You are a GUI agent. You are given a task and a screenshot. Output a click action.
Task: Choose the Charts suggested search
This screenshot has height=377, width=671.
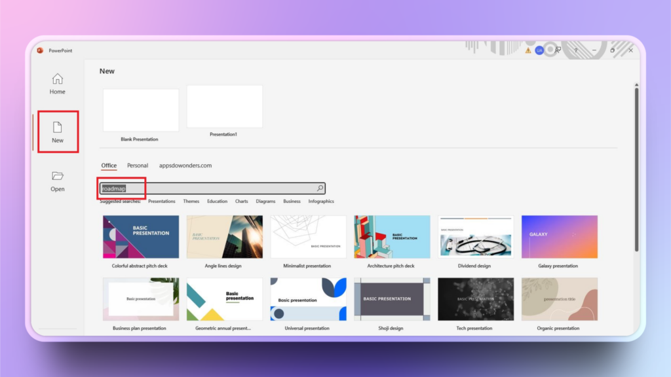(x=242, y=202)
